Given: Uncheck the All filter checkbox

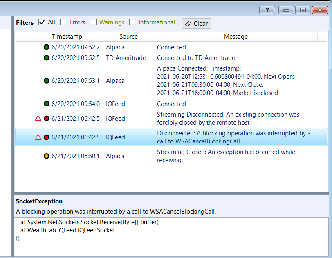Looking at the screenshot, I should point(42,22).
